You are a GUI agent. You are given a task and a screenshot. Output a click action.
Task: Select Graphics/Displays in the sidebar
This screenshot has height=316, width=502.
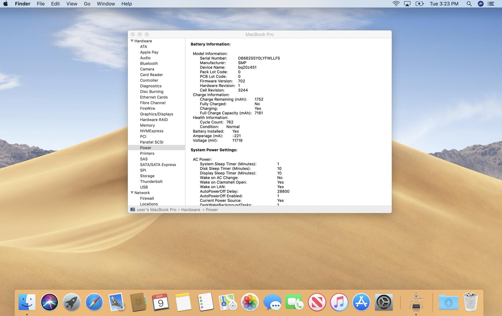[156, 114]
